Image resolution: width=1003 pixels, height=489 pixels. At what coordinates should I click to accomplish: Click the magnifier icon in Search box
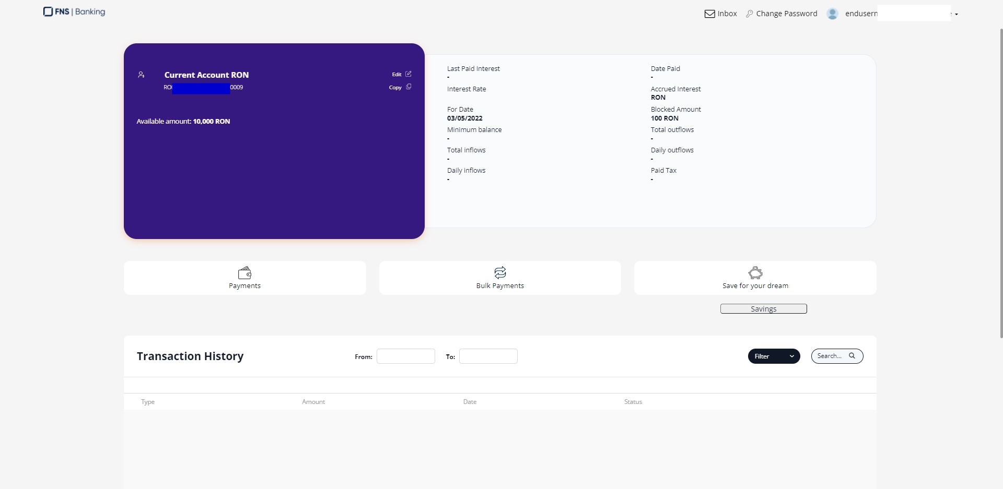coord(852,356)
